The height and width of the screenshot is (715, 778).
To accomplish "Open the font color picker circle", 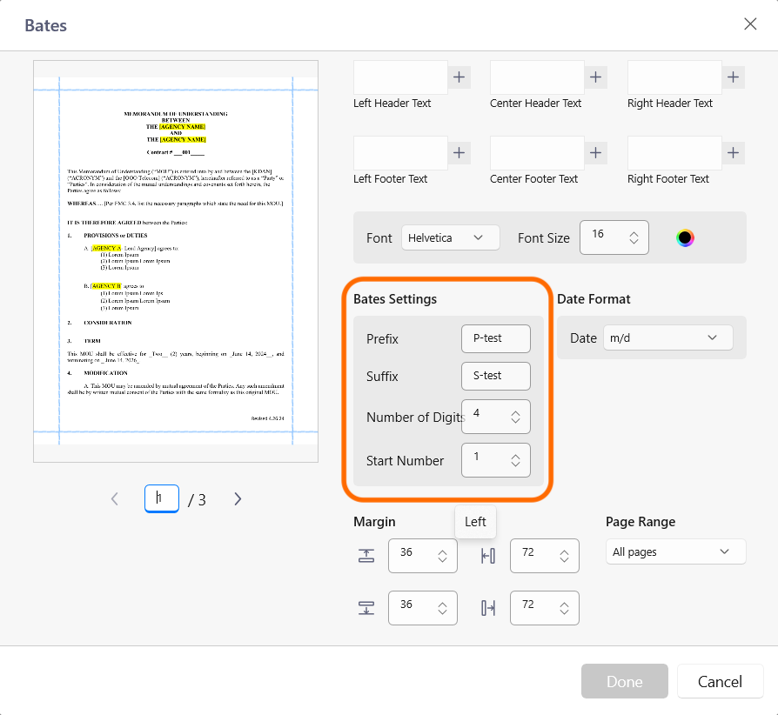I will 685,238.
